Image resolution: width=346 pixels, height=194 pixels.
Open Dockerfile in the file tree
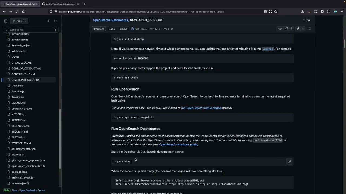point(17,86)
